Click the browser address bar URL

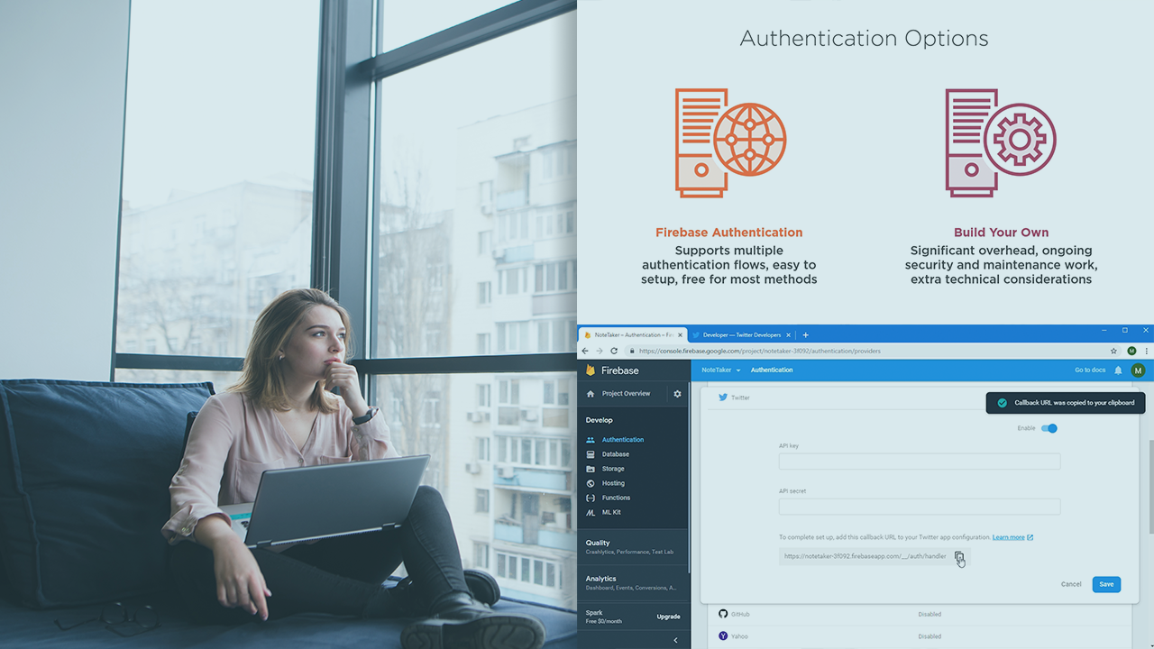click(760, 351)
